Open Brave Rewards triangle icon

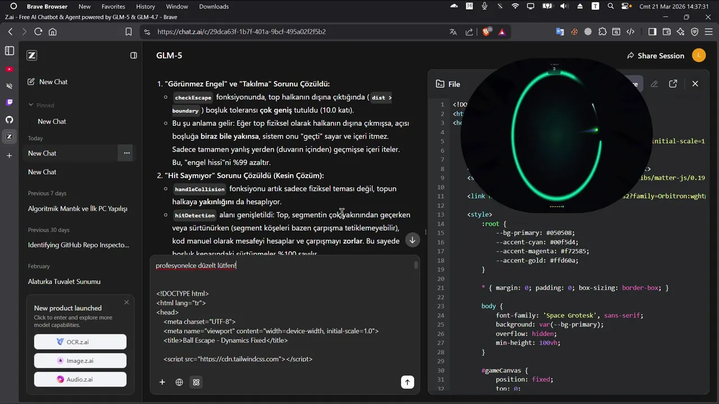(x=502, y=32)
